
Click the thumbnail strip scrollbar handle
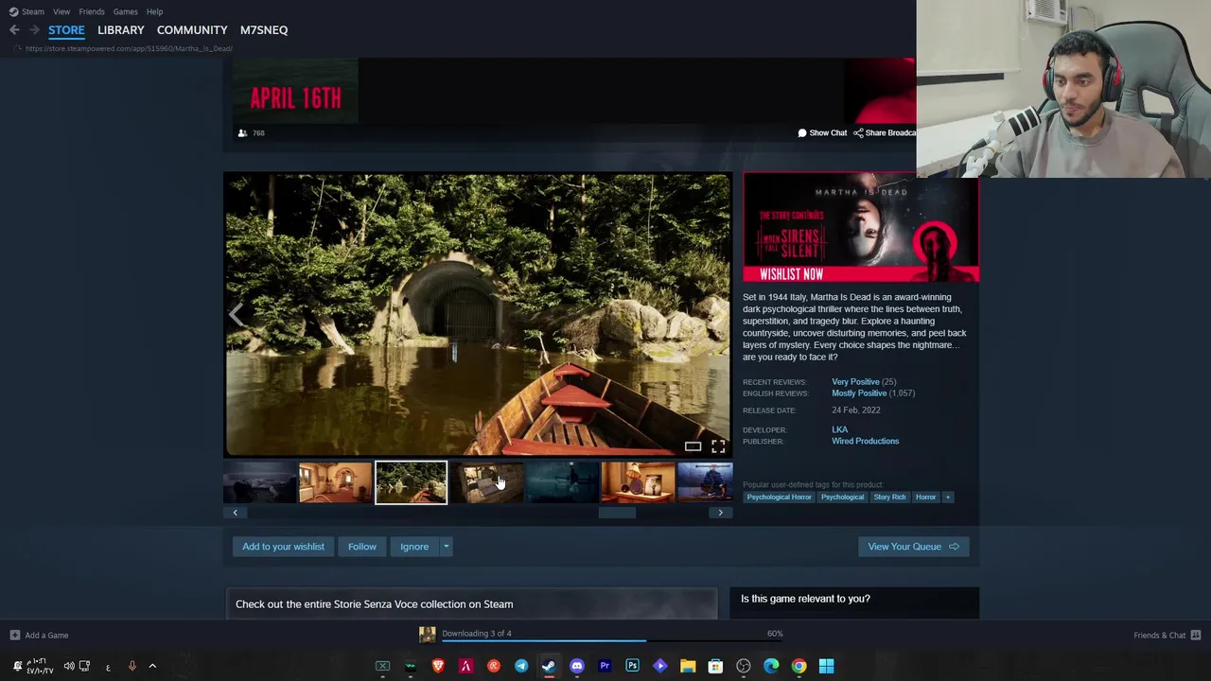click(617, 513)
